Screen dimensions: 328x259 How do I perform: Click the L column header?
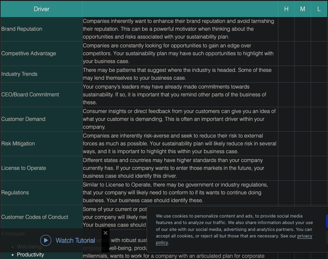point(319,9)
